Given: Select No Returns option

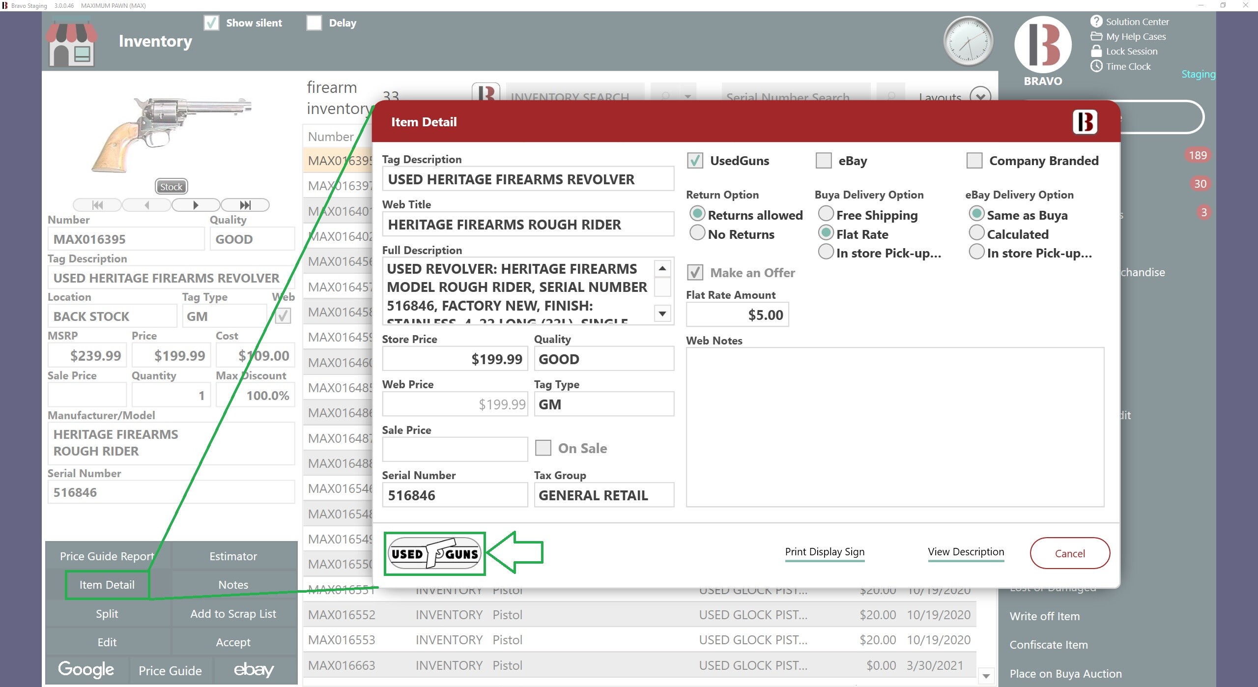Looking at the screenshot, I should [x=697, y=233].
